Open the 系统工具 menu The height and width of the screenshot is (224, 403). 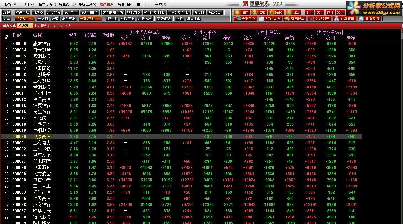tap(88, 4)
